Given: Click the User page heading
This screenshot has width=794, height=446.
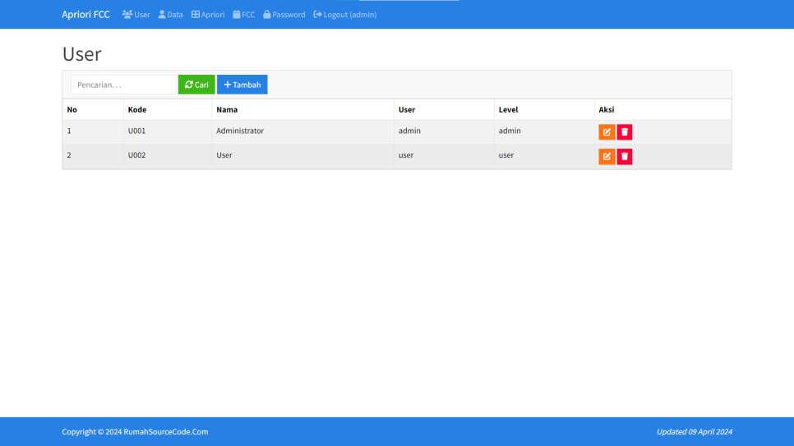Looking at the screenshot, I should pyautogui.click(x=81, y=53).
